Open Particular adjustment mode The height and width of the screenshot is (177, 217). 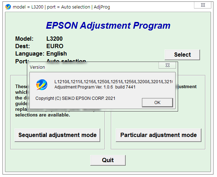tap(159, 135)
